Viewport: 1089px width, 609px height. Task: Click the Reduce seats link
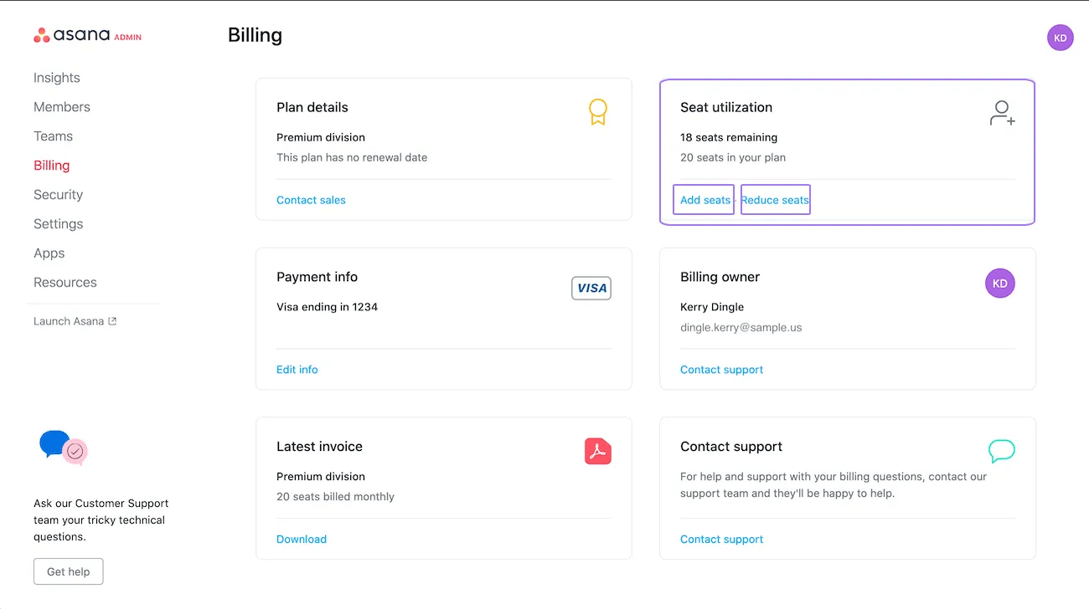click(x=775, y=200)
